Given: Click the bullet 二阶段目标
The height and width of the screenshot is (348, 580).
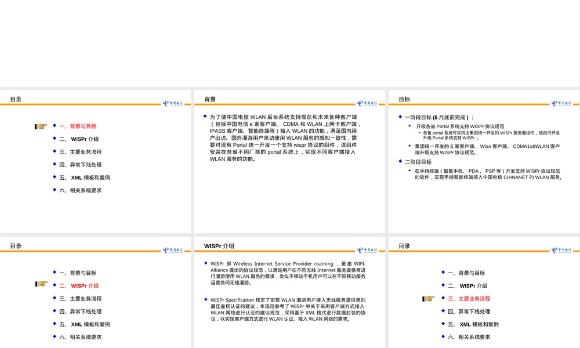Looking at the screenshot, I should coord(418,162).
